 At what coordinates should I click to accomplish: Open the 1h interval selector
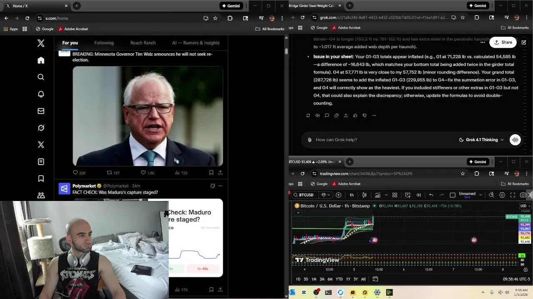(352, 195)
